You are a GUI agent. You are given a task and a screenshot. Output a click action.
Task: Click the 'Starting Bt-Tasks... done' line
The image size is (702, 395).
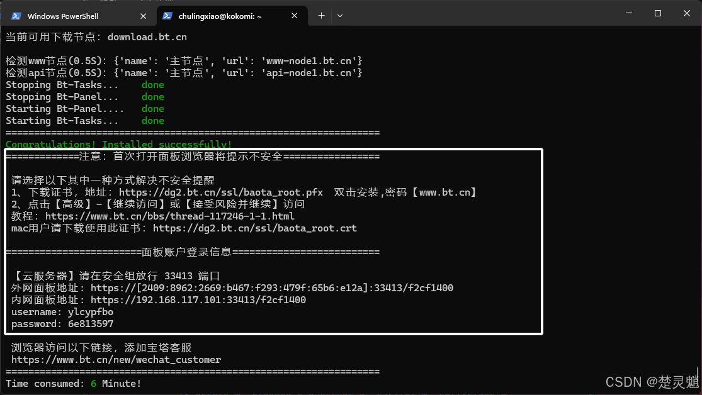pos(84,121)
